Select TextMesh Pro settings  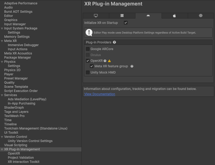click(14, 116)
